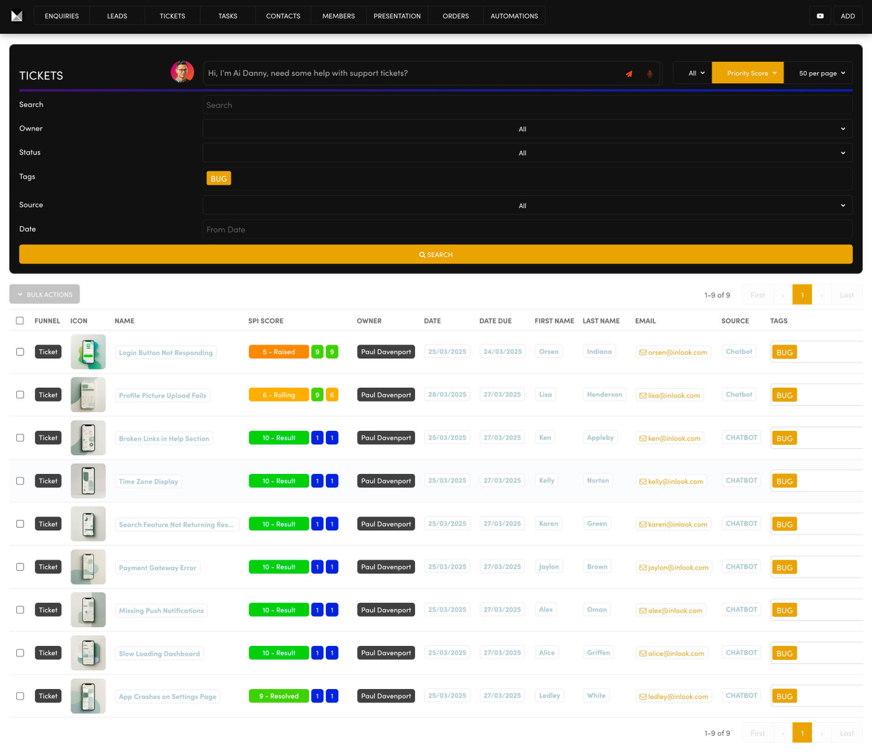Tick the select-all checkbox in table header
The height and width of the screenshot is (752, 872).
20,321
